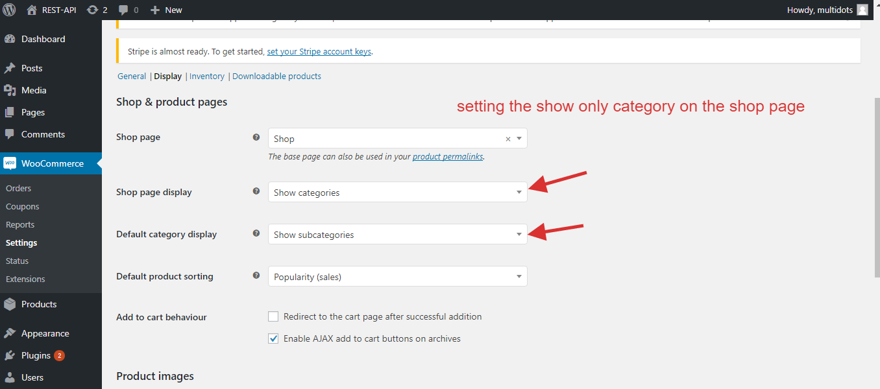This screenshot has height=389, width=880.
Task: Open Reports in WooCommerce submenu
Action: [x=20, y=224]
